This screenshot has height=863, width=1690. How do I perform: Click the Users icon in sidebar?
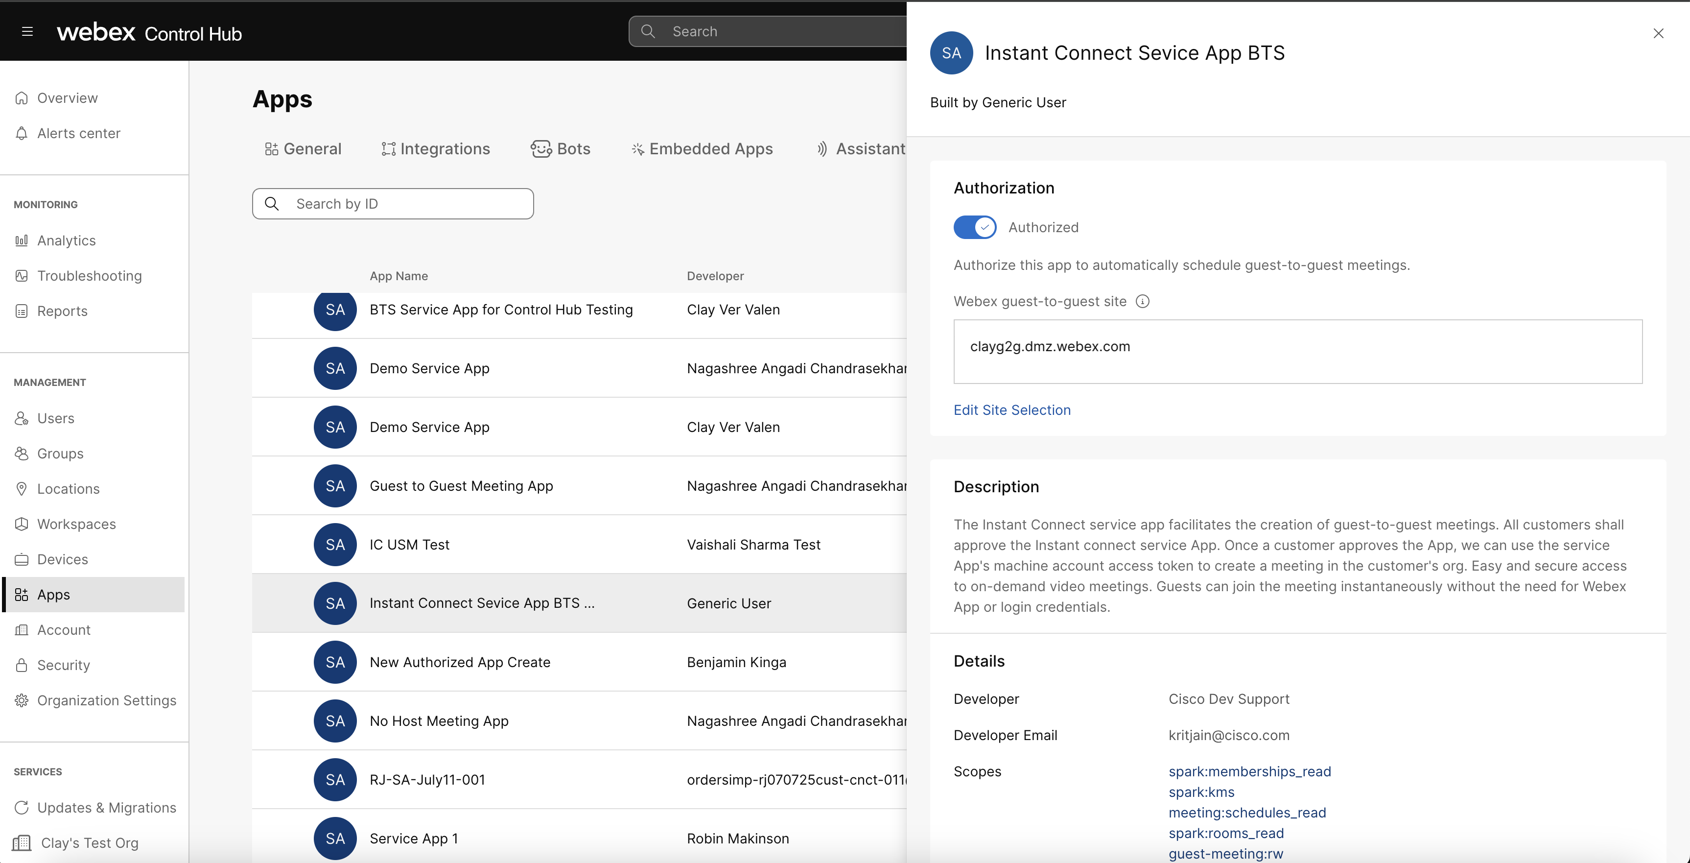click(22, 418)
